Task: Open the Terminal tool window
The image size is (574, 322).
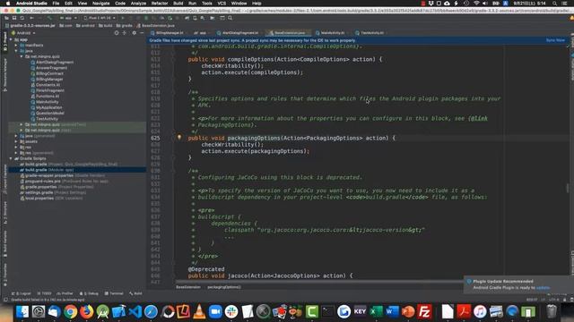Action: (x=114, y=293)
